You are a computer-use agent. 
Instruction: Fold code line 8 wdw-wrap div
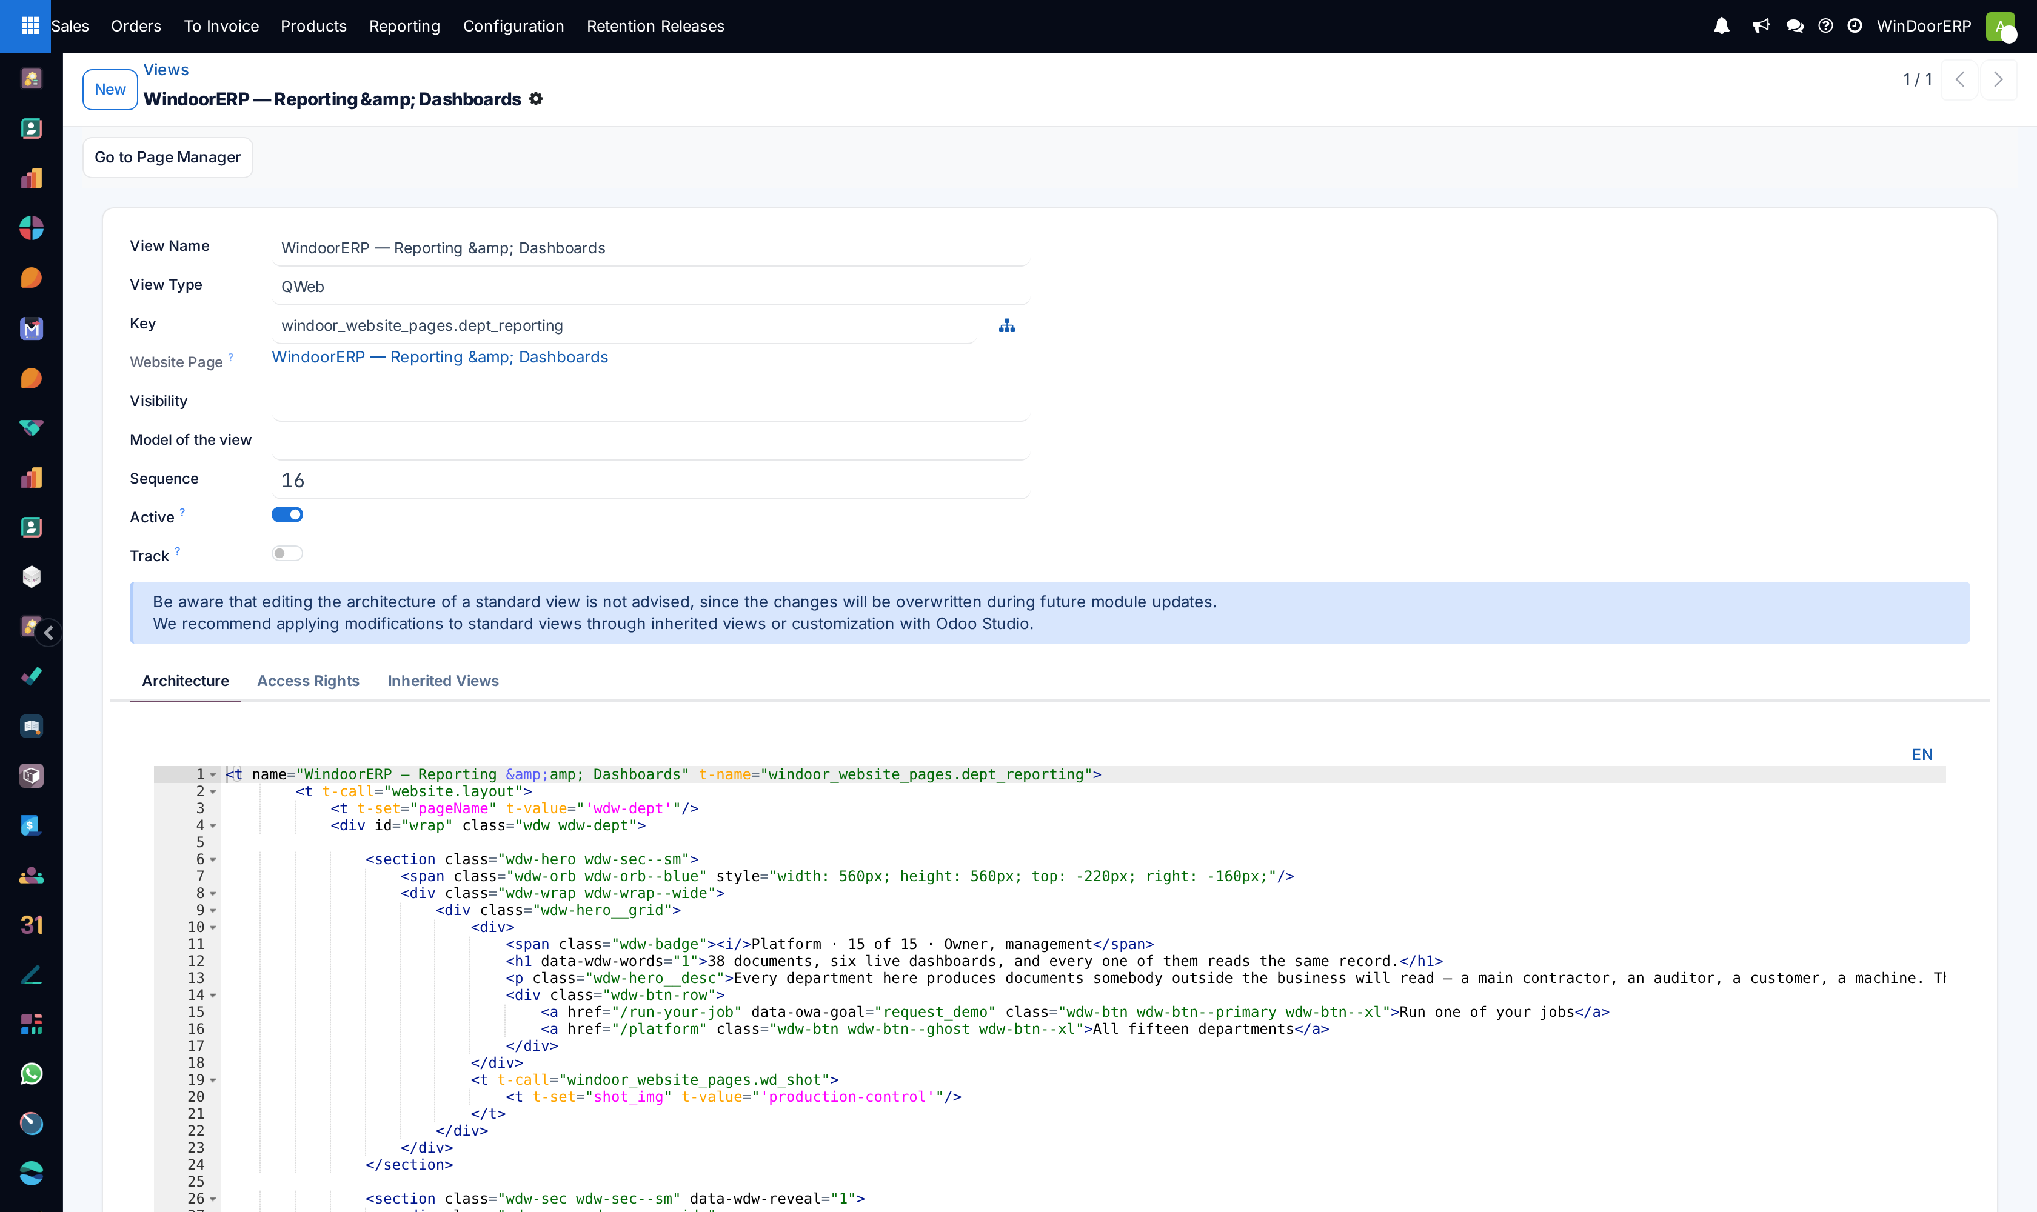point(213,893)
